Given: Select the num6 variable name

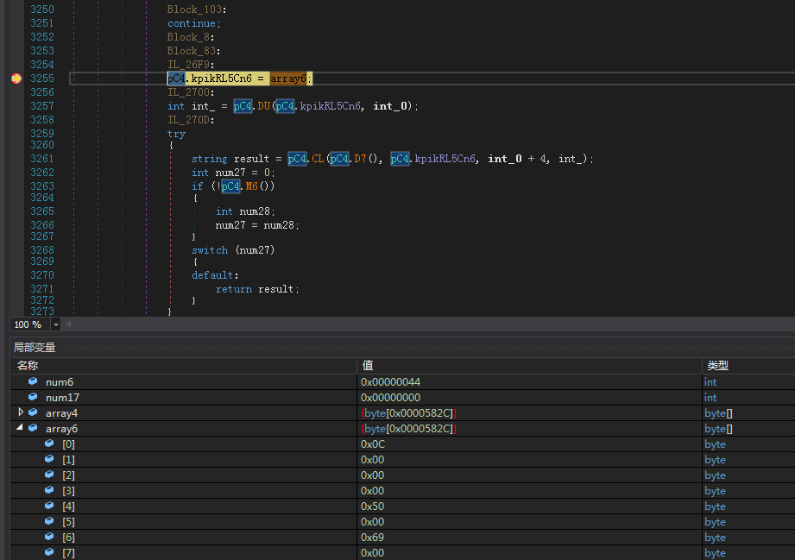Looking at the screenshot, I should click(60, 382).
